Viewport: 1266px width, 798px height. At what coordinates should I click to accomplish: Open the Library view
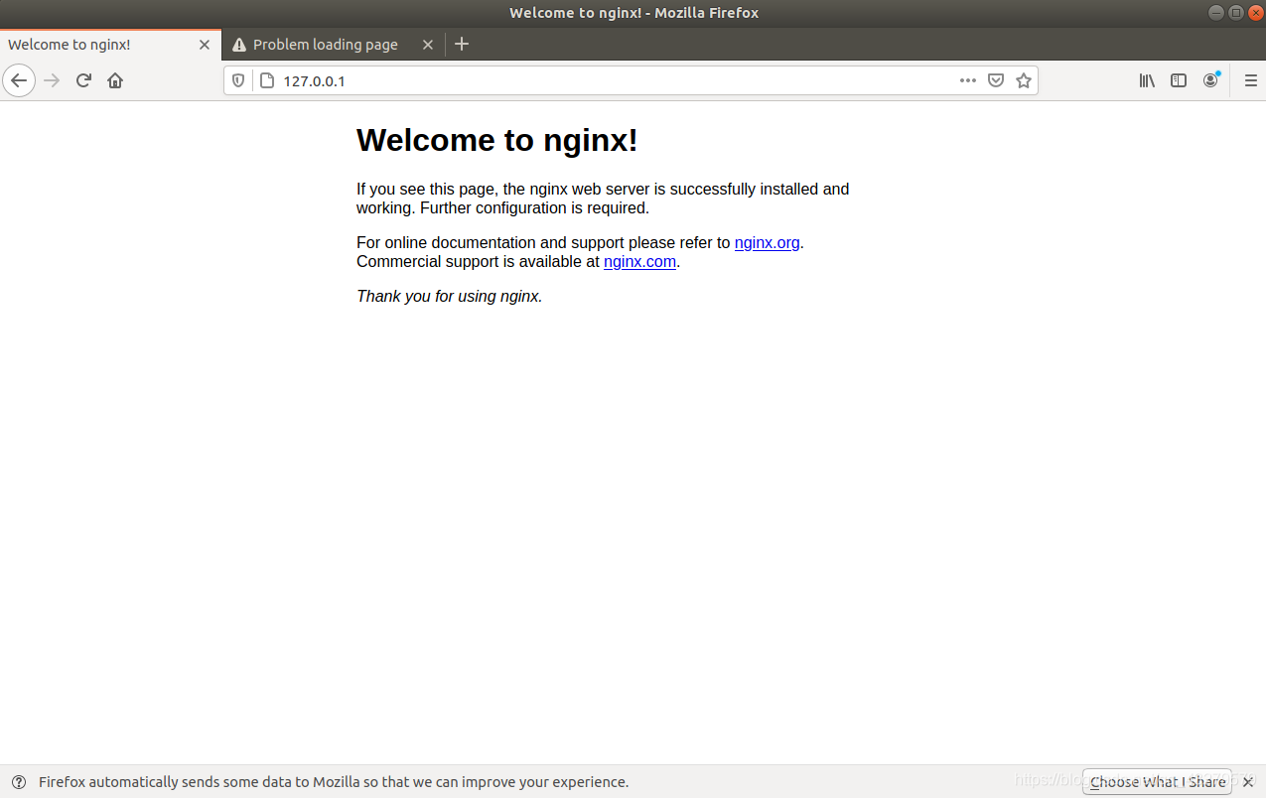tap(1147, 80)
